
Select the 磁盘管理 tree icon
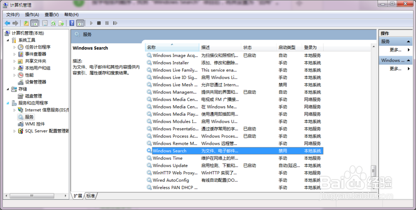pyautogui.click(x=21, y=96)
